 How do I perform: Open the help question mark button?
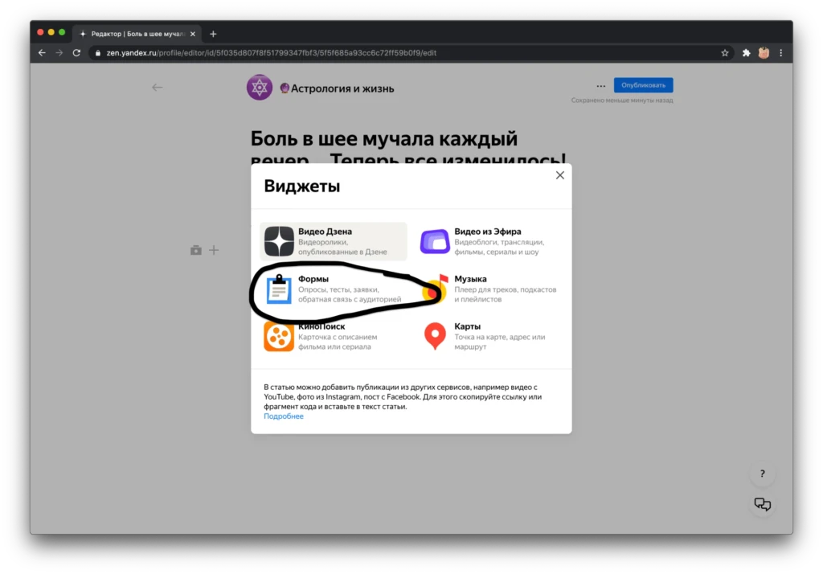tap(762, 474)
